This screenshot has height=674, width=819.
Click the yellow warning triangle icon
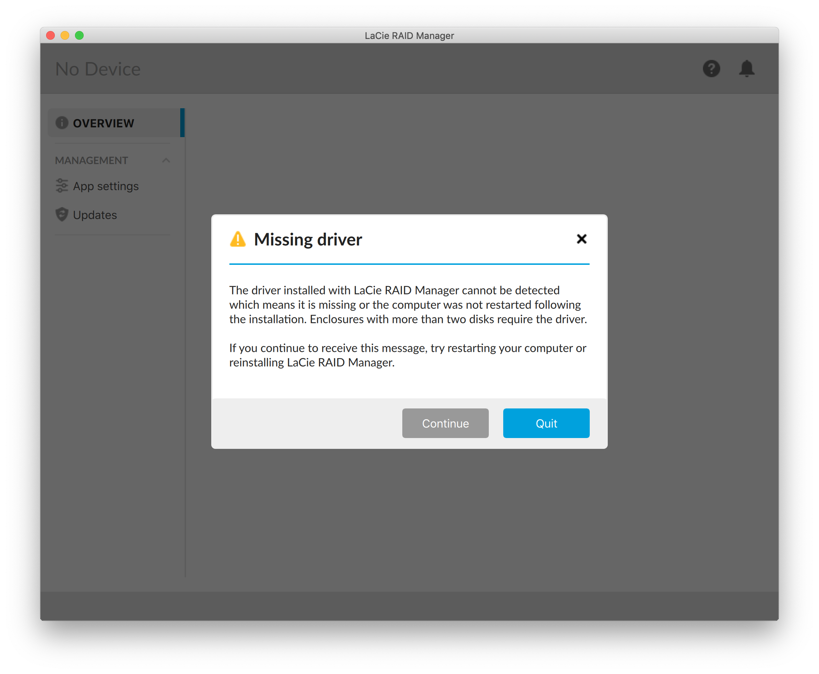[x=238, y=239]
